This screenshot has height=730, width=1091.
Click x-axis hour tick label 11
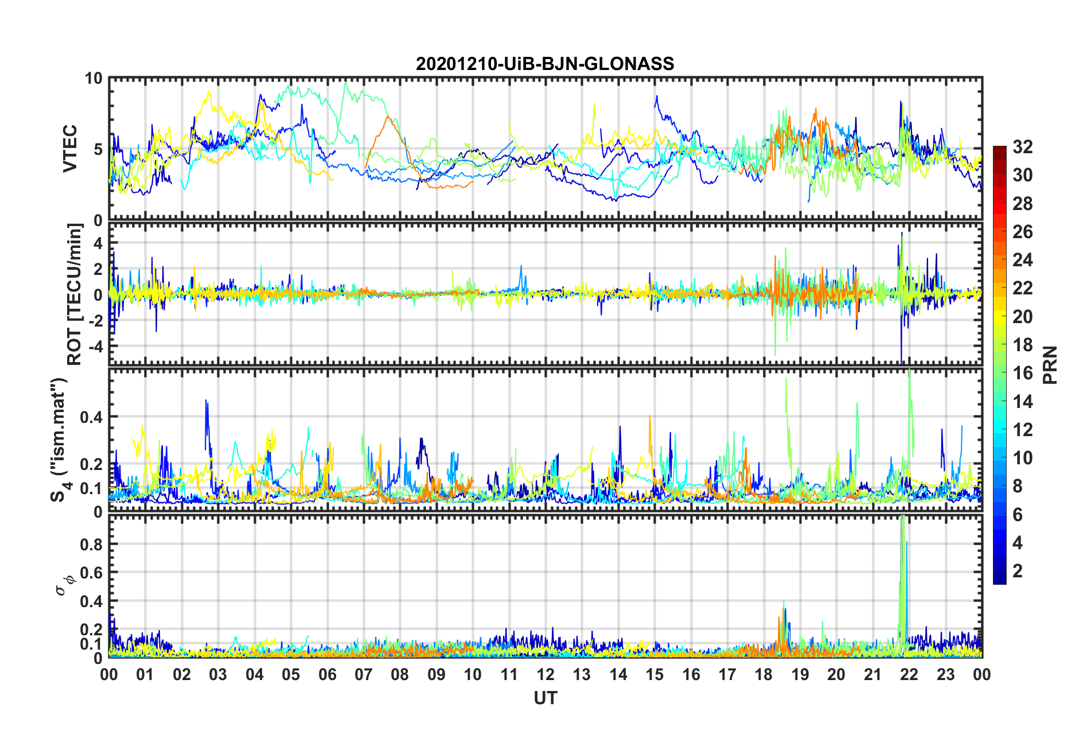tap(509, 674)
